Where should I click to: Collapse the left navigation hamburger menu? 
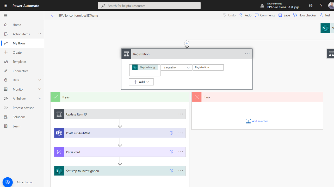(x=5, y=15)
